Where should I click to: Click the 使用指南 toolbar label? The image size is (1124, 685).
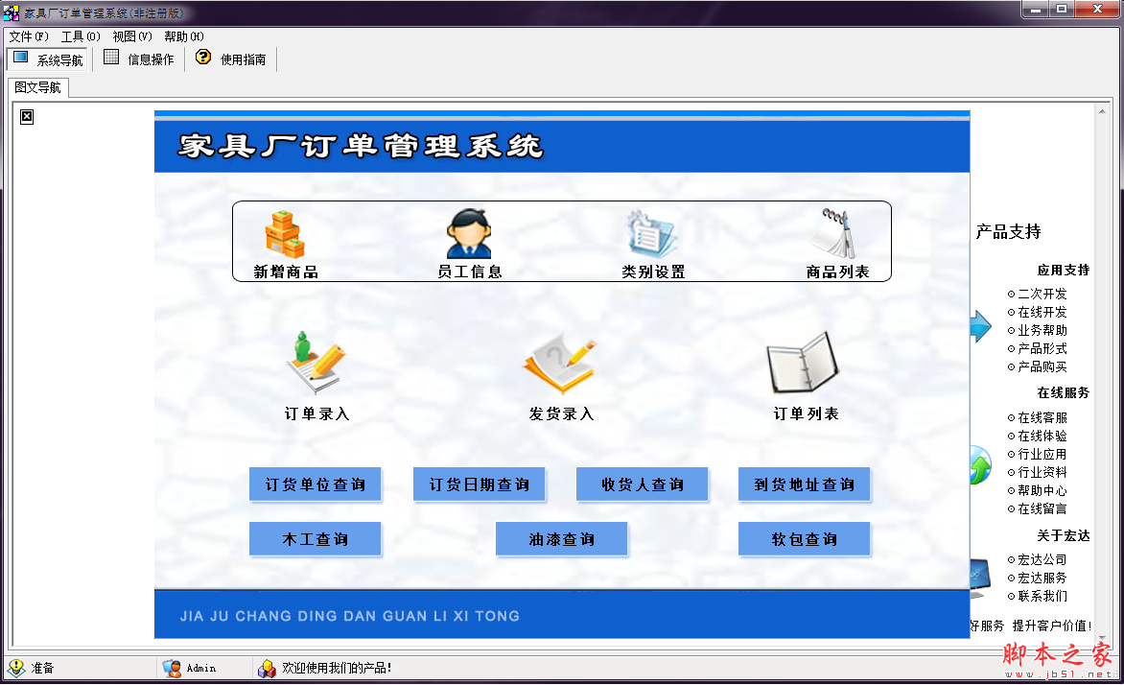click(243, 59)
